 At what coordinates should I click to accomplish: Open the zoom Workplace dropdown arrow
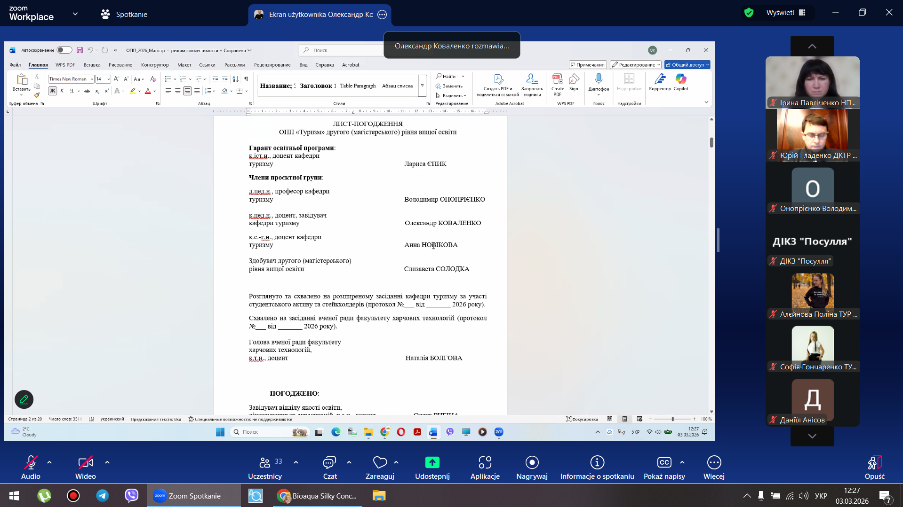[x=75, y=14]
